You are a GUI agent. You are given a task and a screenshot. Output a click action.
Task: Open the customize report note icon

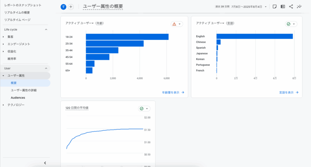[274, 6]
